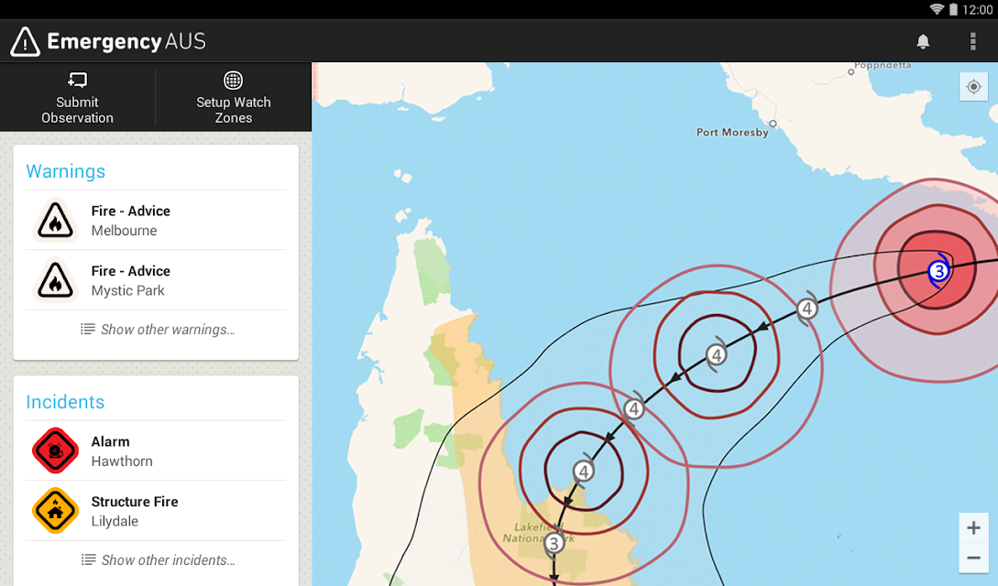Select the category 4 marker nearest the current cyclone
998x586 pixels.
807,309
